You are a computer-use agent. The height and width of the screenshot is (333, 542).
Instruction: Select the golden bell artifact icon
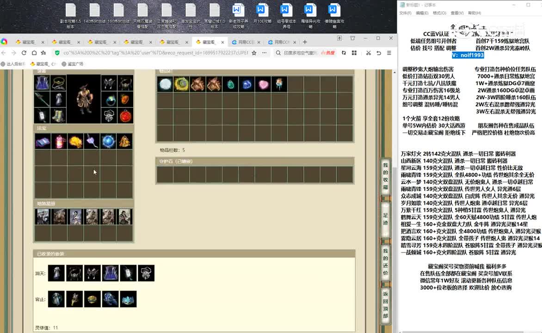[124, 142]
